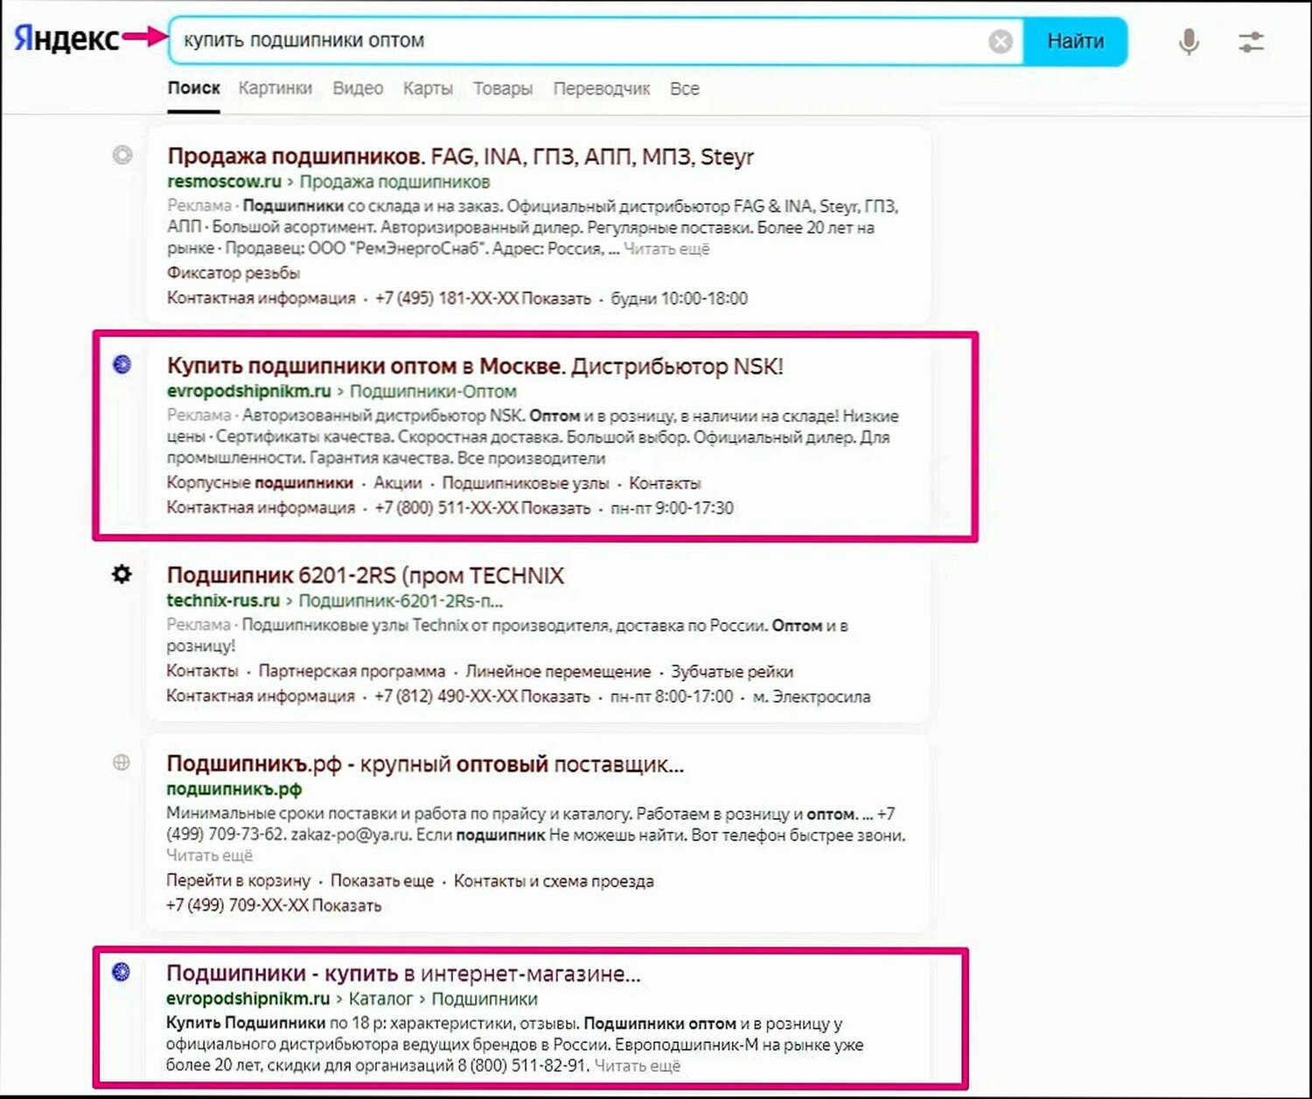Open 'Контактная информация' in resmoscow ad
Viewport: 1312px width, 1099px height.
pyautogui.click(x=262, y=298)
